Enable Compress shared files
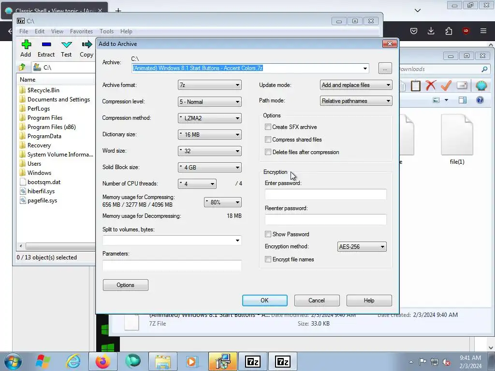 268,140
